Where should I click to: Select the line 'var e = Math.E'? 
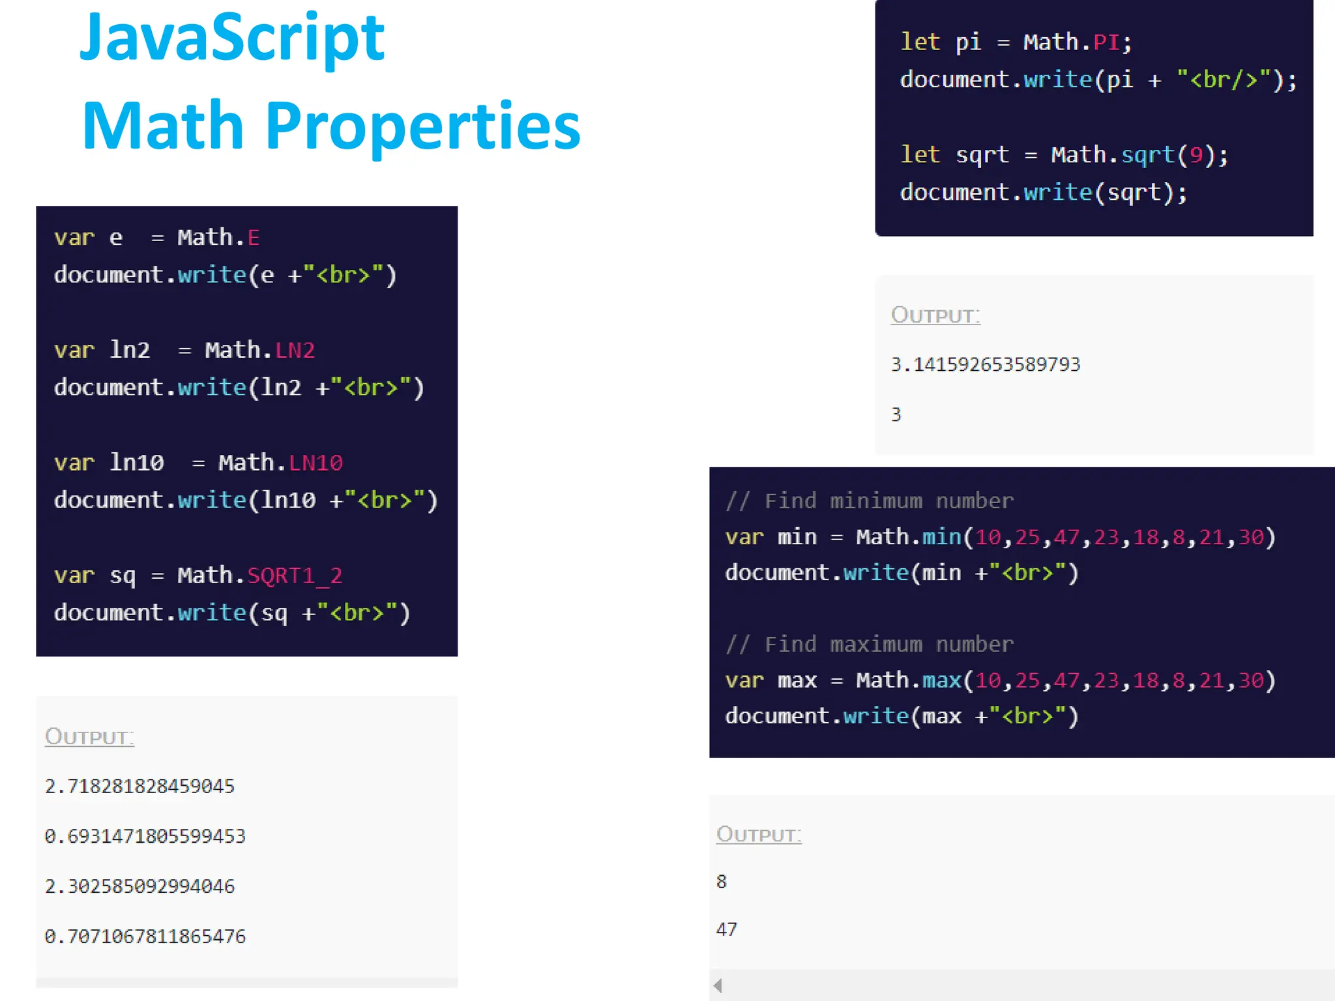click(x=157, y=237)
